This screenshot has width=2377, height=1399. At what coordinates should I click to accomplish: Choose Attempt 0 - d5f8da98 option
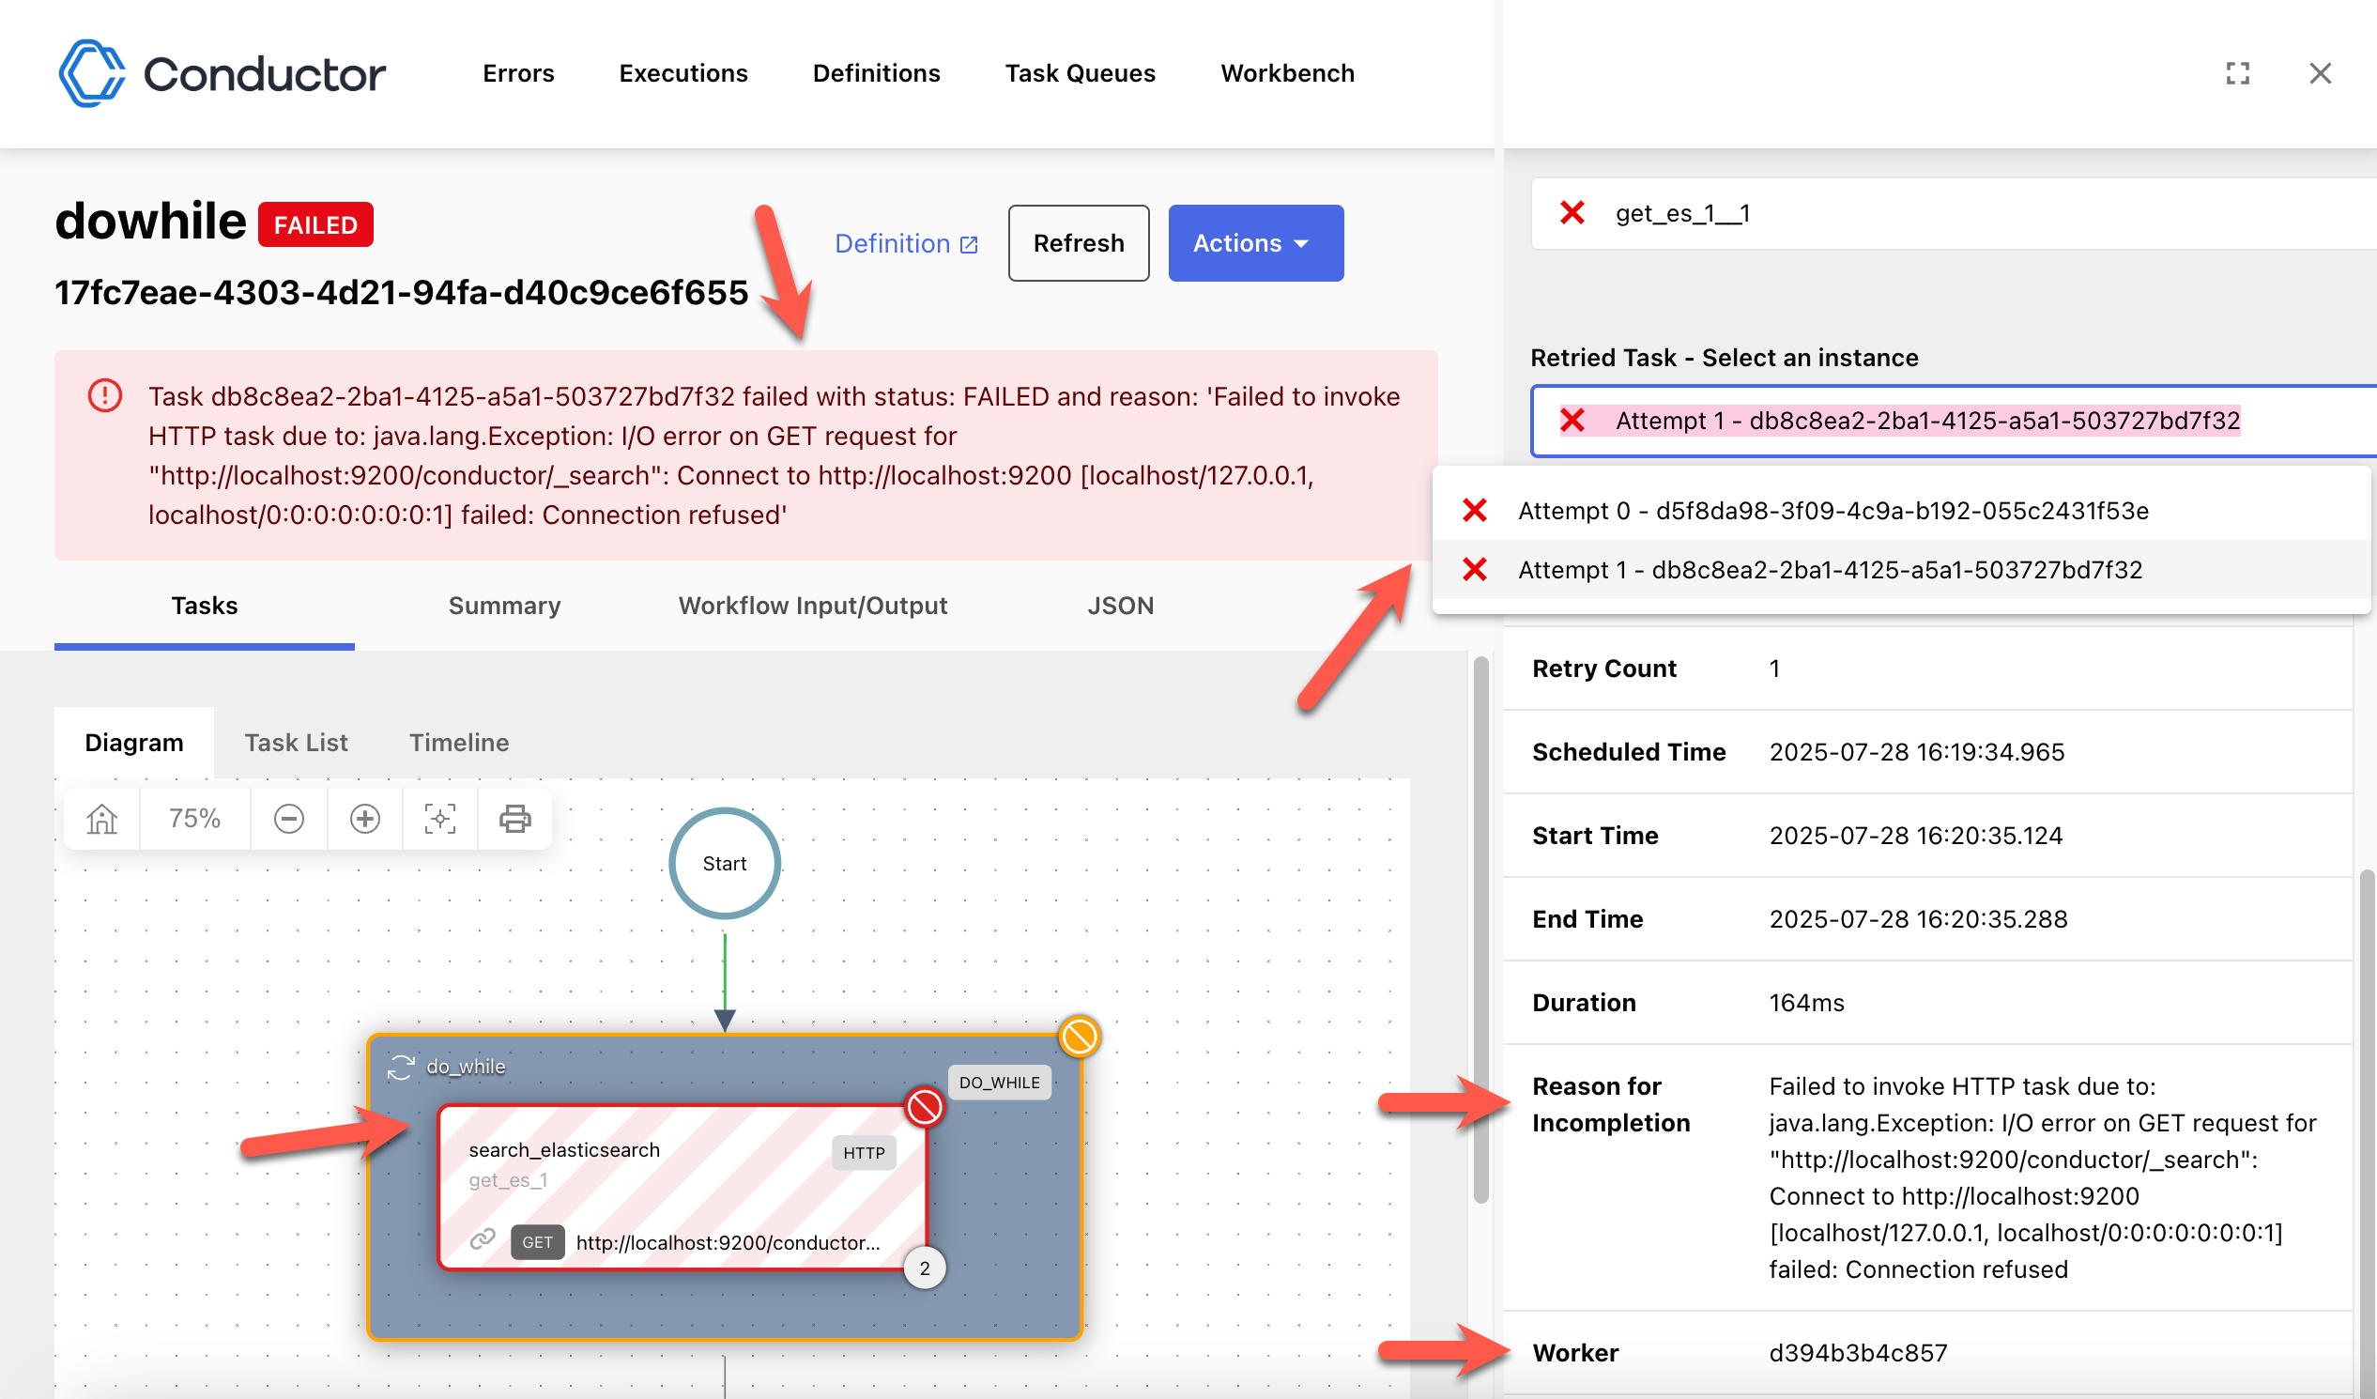coord(1902,511)
